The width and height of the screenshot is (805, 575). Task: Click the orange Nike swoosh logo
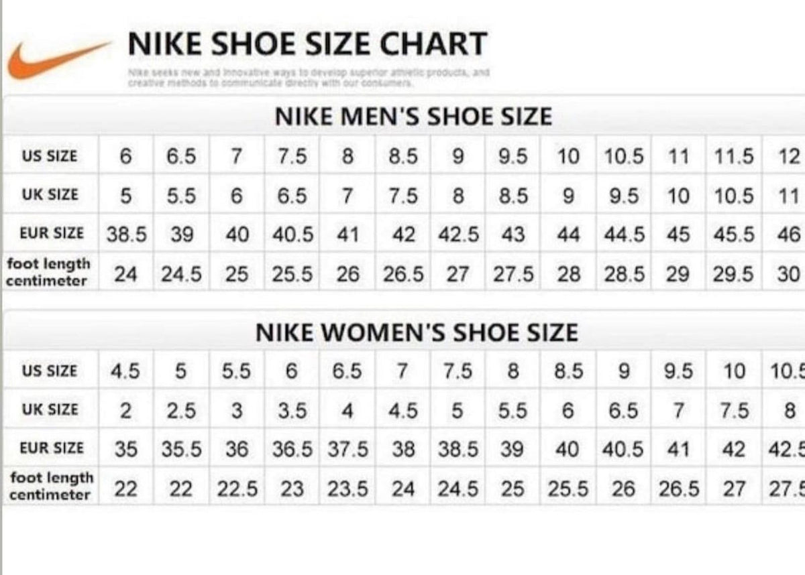point(59,60)
